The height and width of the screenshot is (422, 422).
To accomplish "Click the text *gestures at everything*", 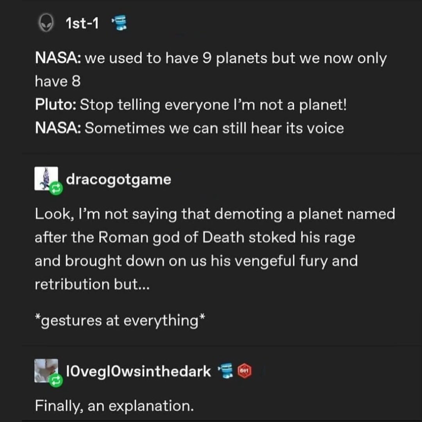I will coord(120,320).
